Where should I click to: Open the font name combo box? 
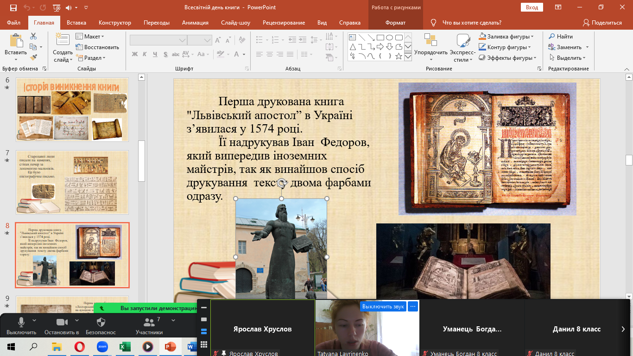click(158, 40)
